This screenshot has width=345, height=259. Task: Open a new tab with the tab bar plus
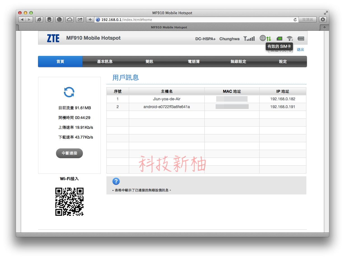[324, 27]
